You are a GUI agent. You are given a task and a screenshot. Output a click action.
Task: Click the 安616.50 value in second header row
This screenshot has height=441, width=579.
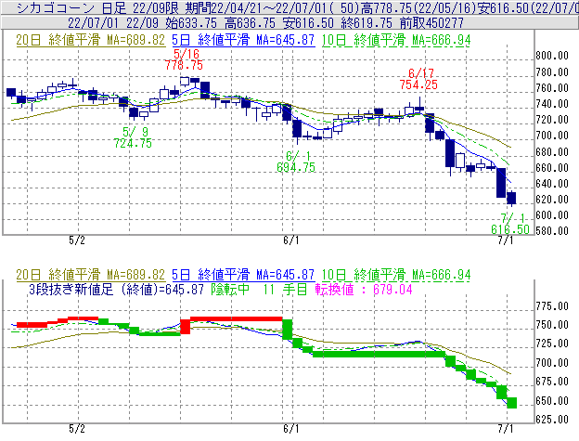pos(308,23)
